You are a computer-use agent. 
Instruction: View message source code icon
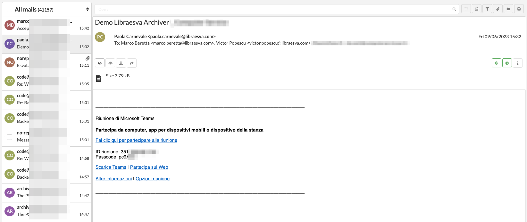point(110,63)
